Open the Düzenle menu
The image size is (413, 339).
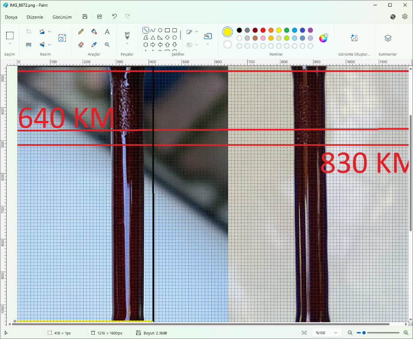click(x=35, y=17)
